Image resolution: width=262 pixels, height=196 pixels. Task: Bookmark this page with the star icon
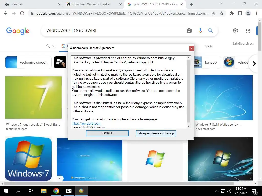(x=222, y=14)
